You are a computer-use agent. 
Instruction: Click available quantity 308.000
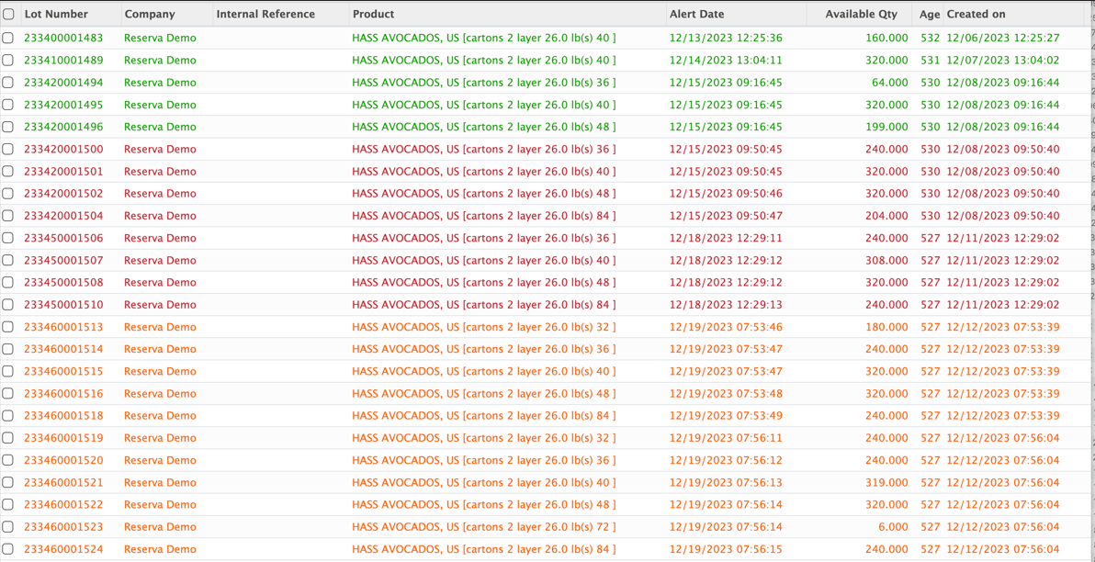pyautogui.click(x=886, y=261)
